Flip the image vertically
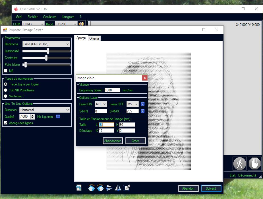 pyautogui.click(x=109, y=188)
